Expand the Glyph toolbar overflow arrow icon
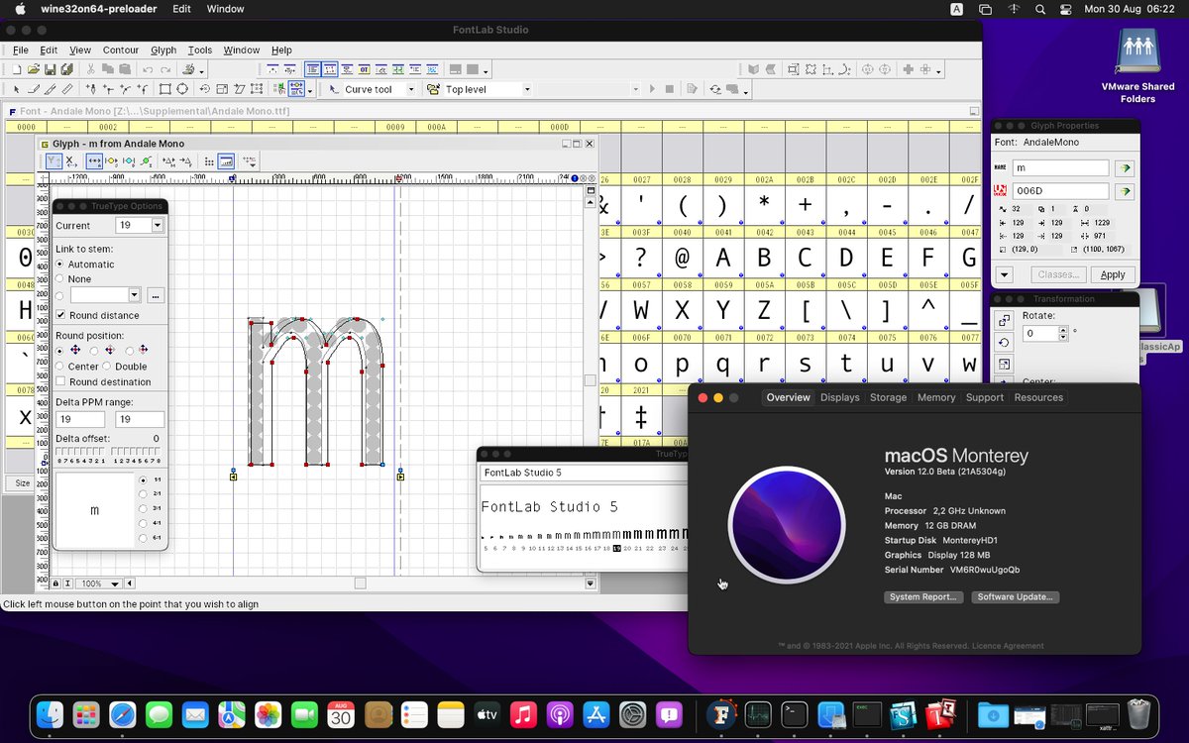Screen dimensions: 1189x743 (x=249, y=160)
